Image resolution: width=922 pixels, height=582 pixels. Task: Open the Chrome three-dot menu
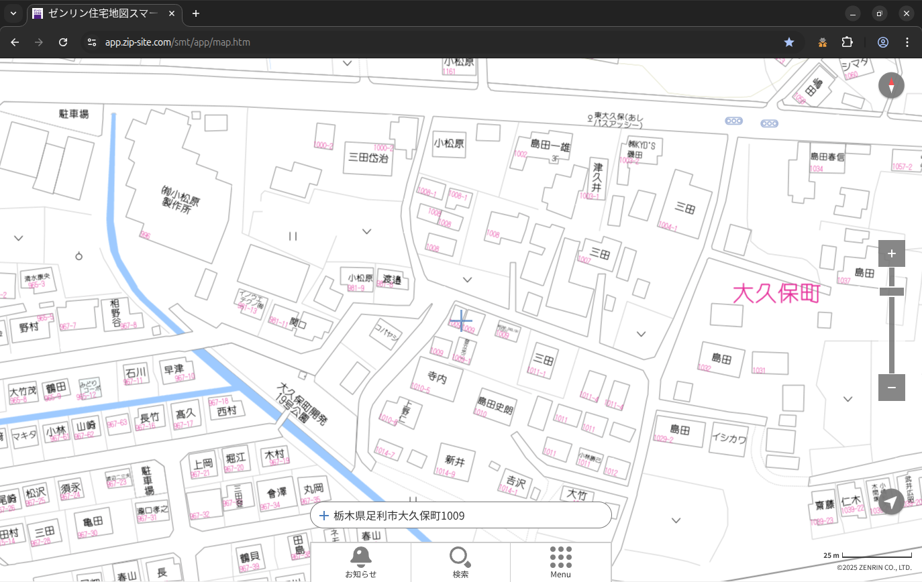tap(907, 42)
